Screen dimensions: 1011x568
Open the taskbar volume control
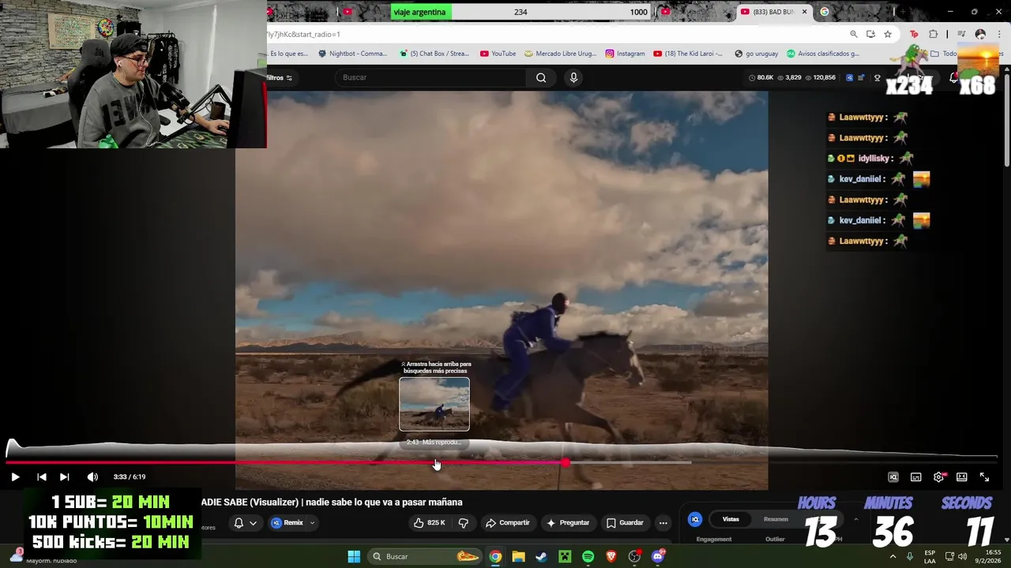click(962, 556)
